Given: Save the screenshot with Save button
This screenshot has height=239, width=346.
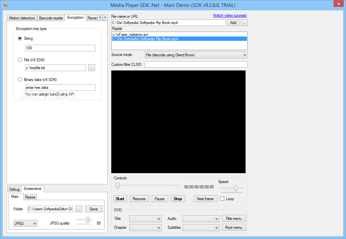Looking at the screenshot, I should click(94, 209).
